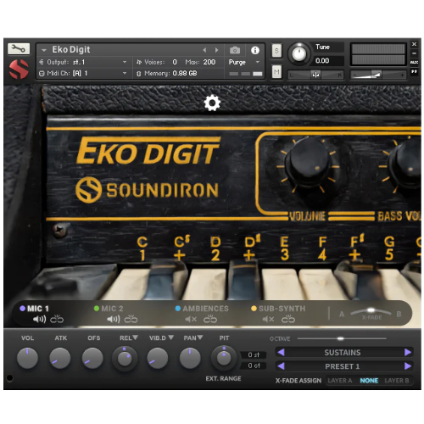This screenshot has height=424, width=424.
Task: Click the OFS knob
Action: click(x=92, y=358)
